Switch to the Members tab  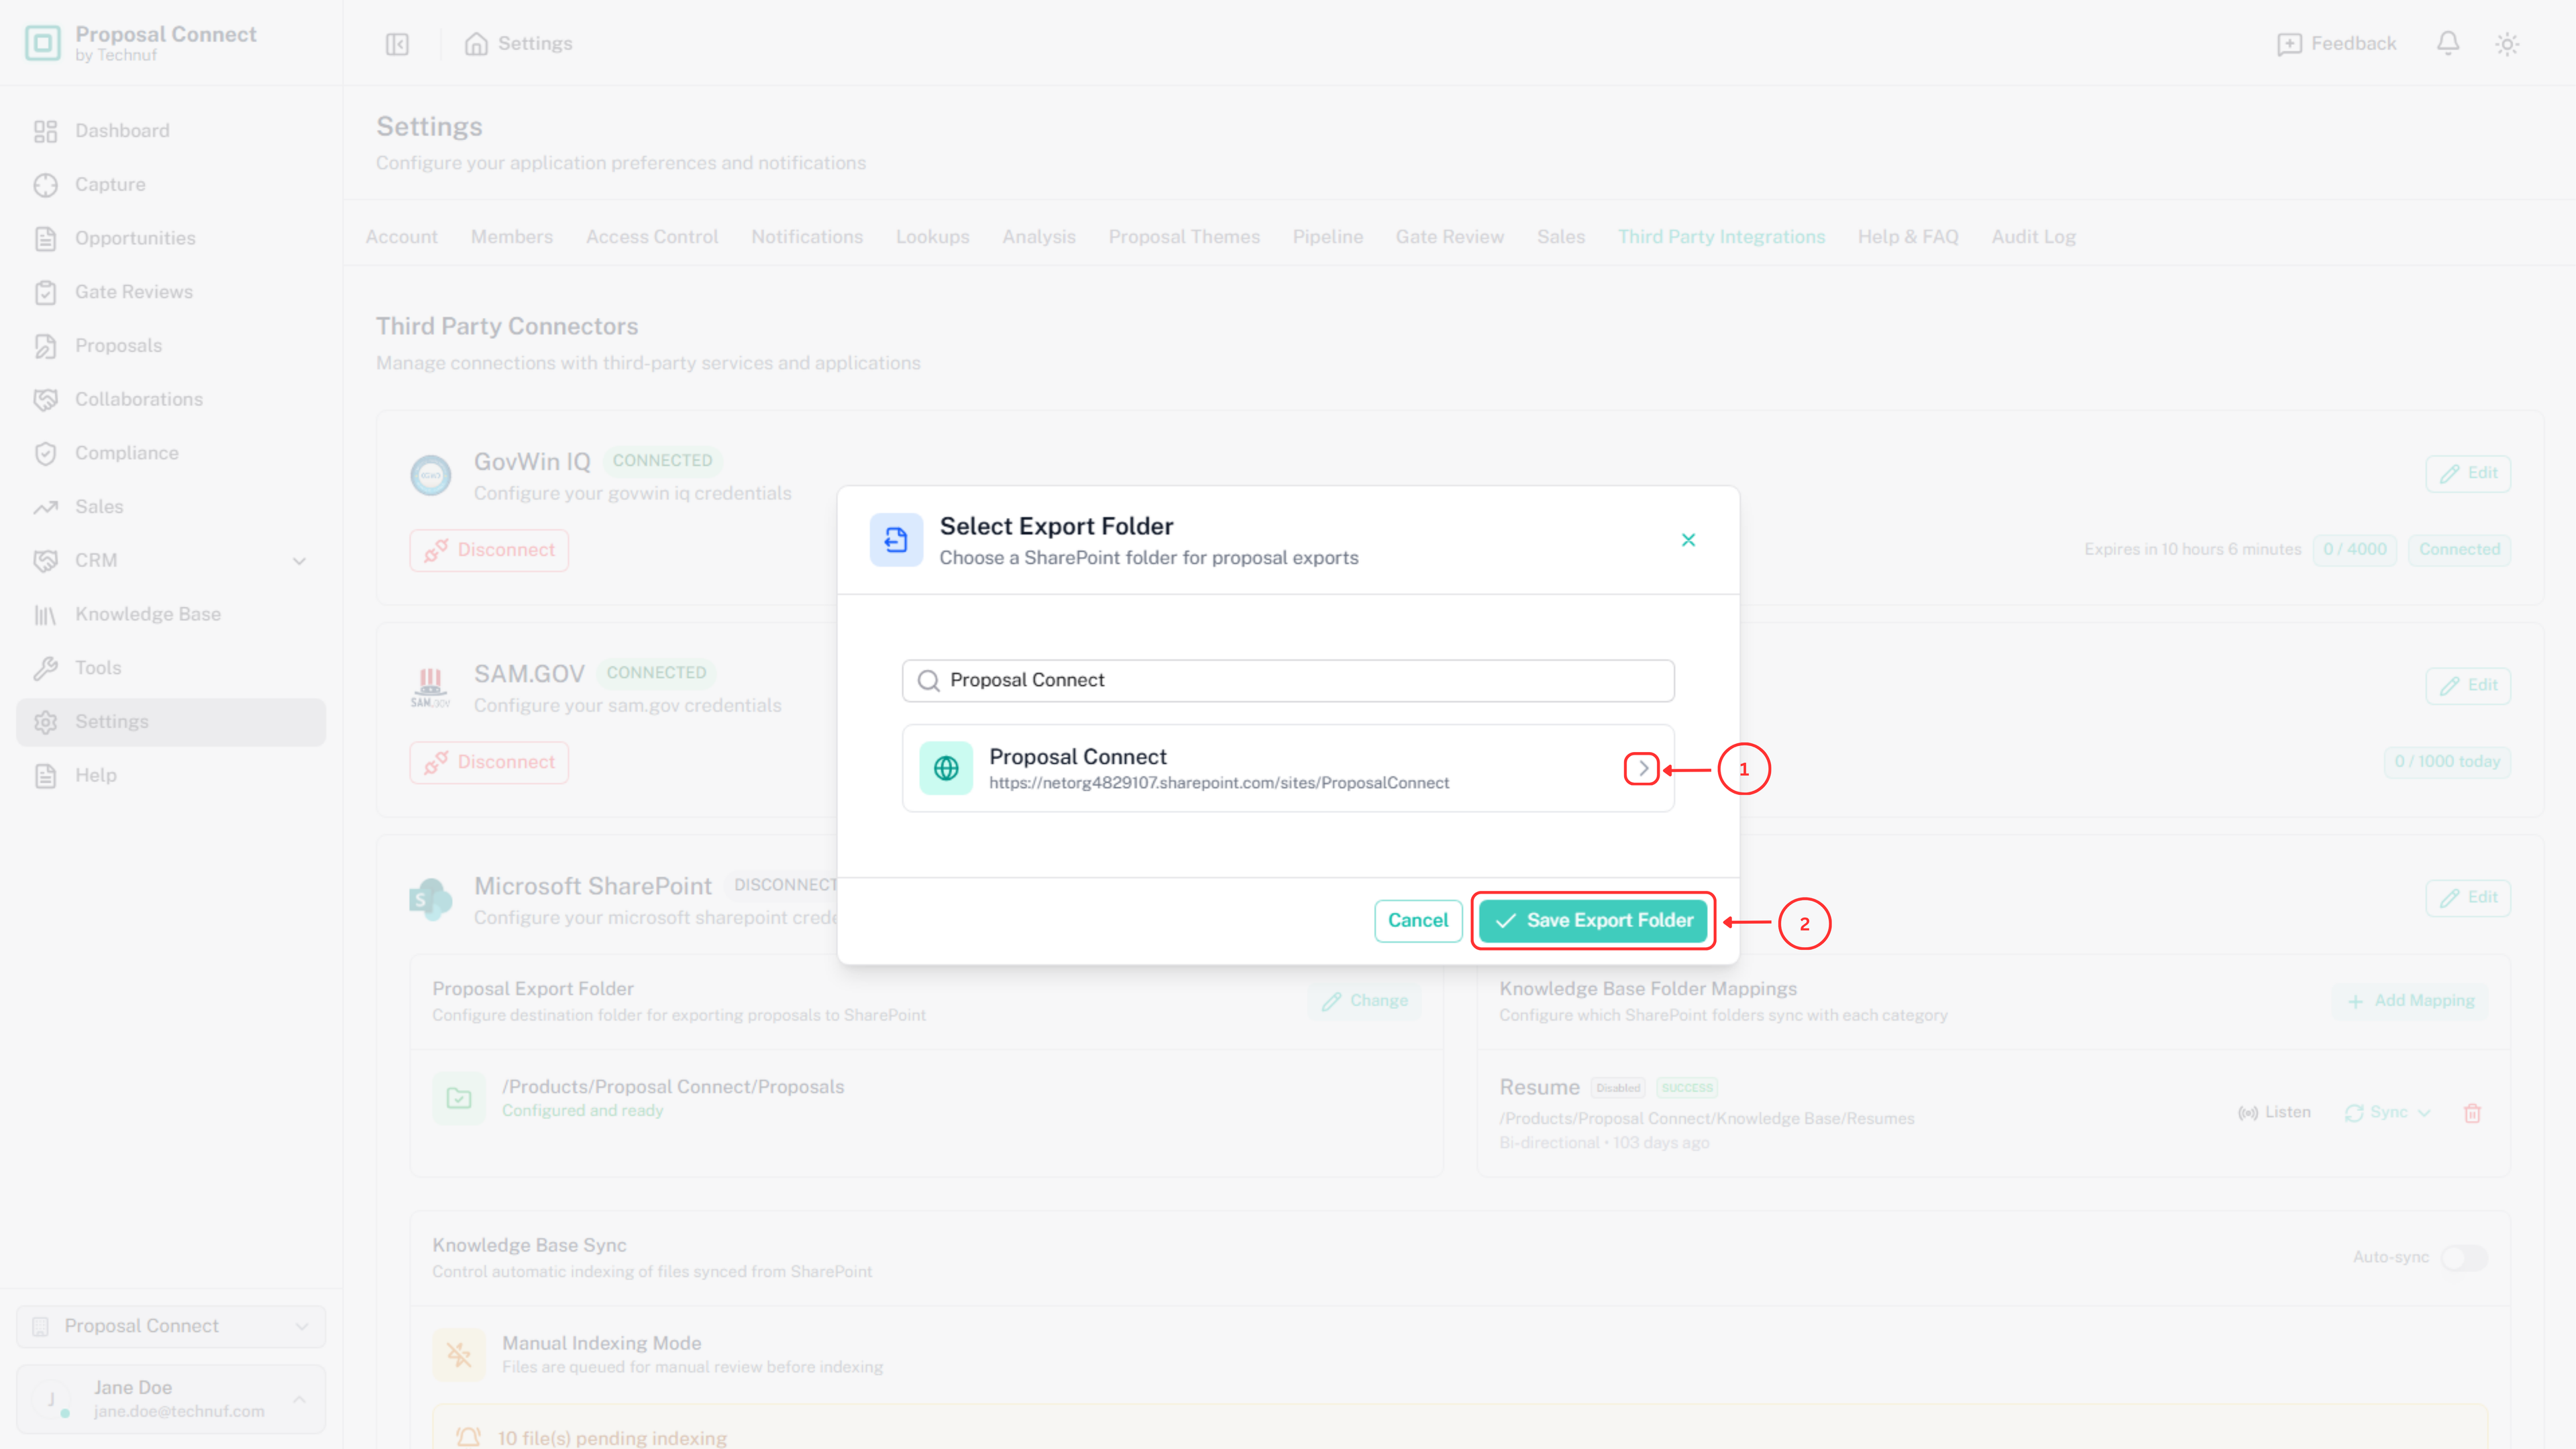pos(512,237)
